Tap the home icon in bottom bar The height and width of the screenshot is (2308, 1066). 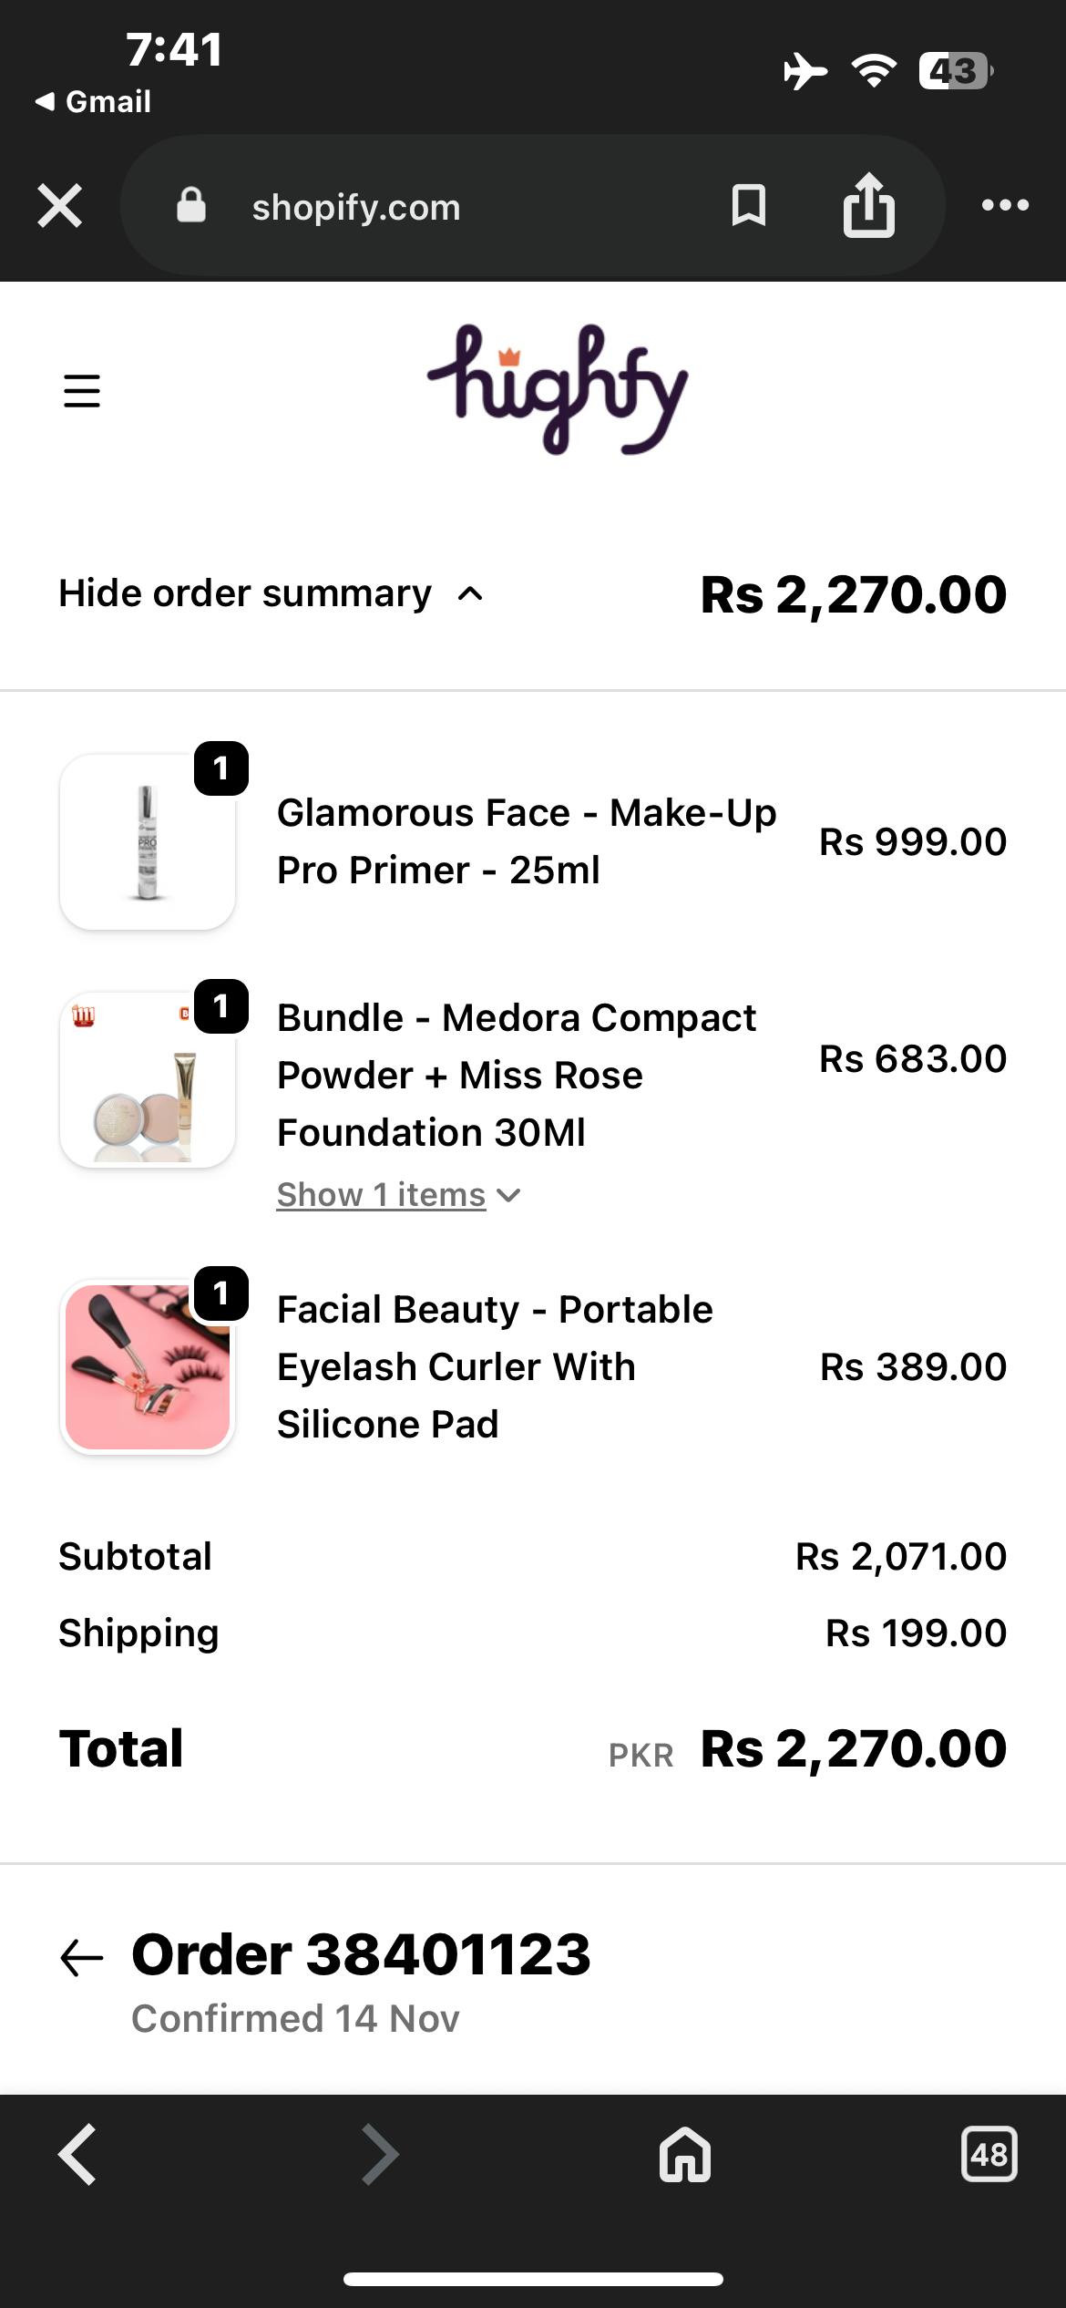pos(685,2154)
